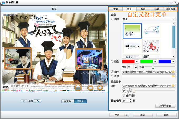Screen dimensions: 179x119
Task: Open the blue color dropdown arrow
Action: click(x=173, y=61)
